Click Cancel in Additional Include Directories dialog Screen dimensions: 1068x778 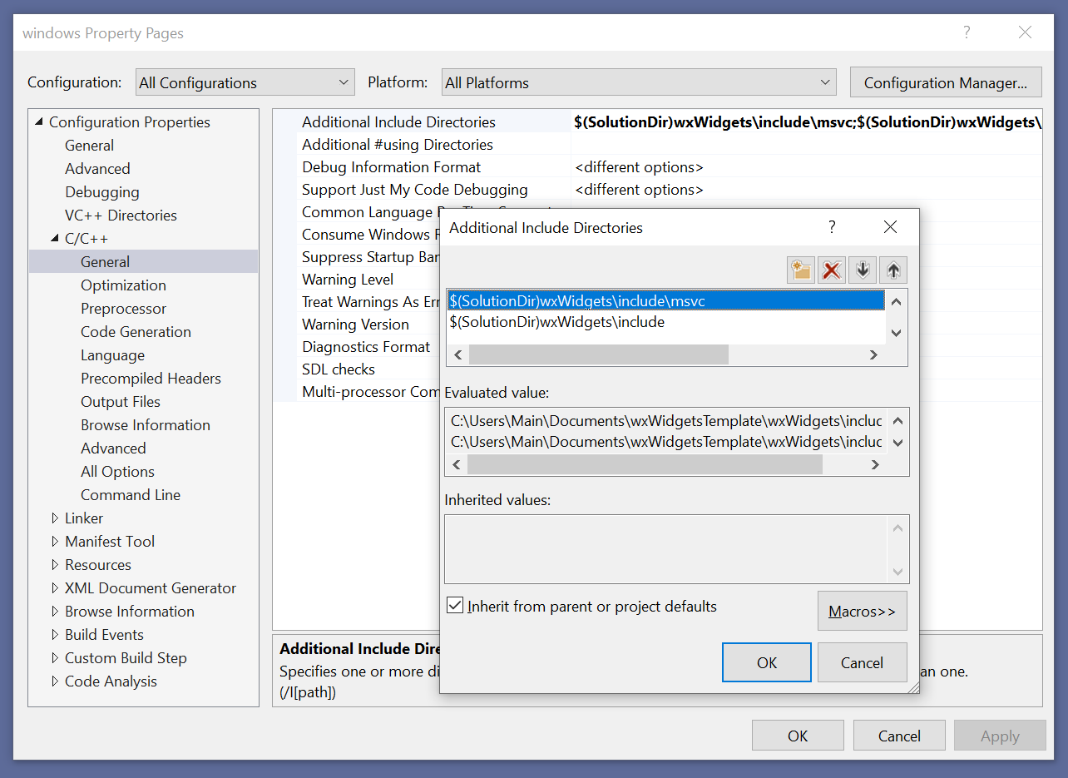coord(862,662)
